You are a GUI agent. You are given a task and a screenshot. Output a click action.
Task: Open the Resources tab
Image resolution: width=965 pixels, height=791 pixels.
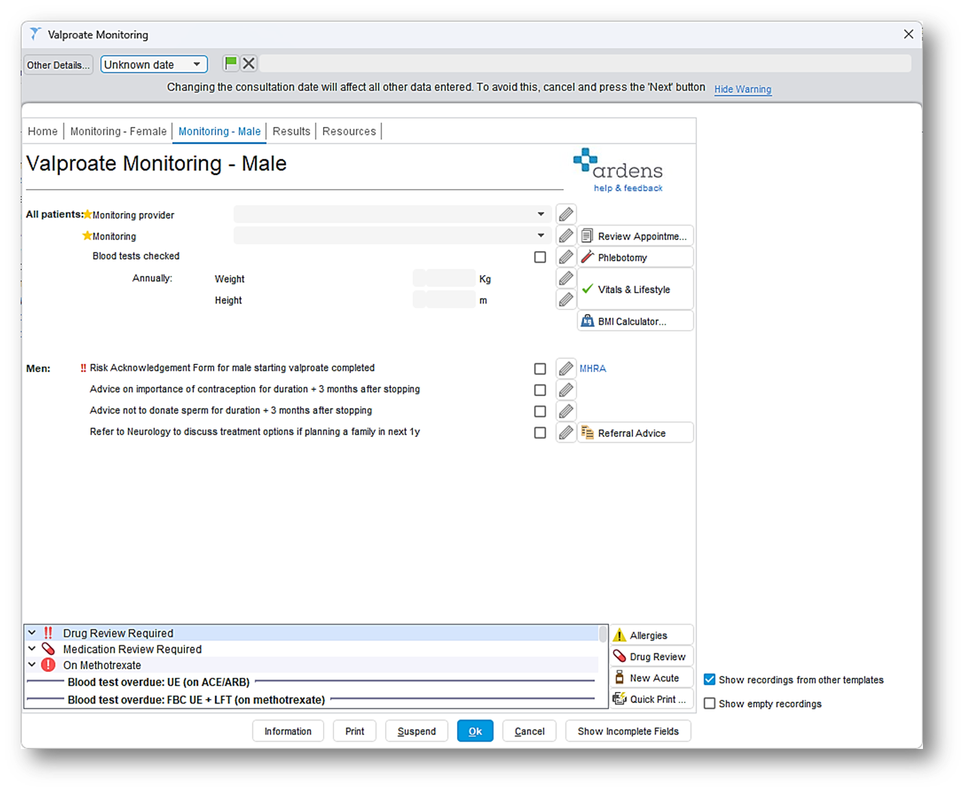[x=349, y=131]
